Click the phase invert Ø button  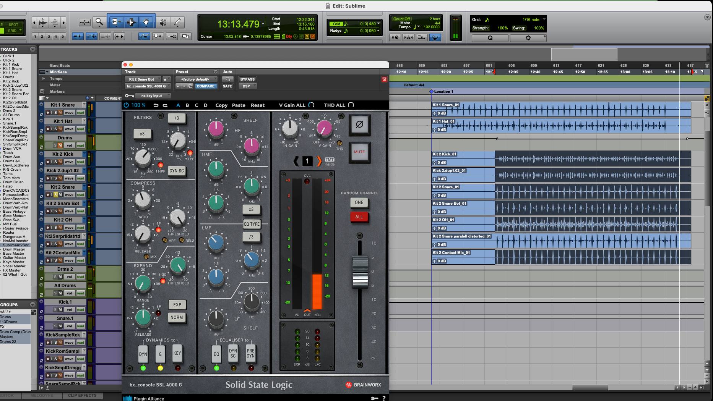359,125
